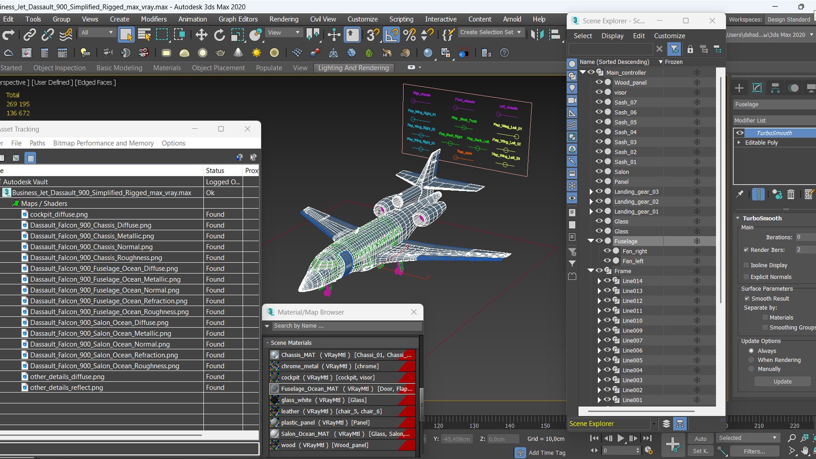
Task: Click the Bind to Space Warp icon
Action: click(x=65, y=34)
